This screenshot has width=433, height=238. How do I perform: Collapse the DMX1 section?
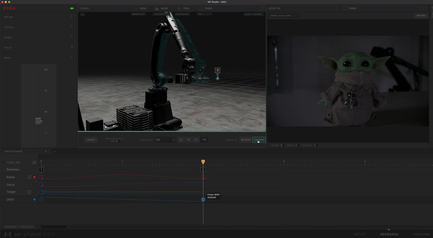(x=71, y=57)
